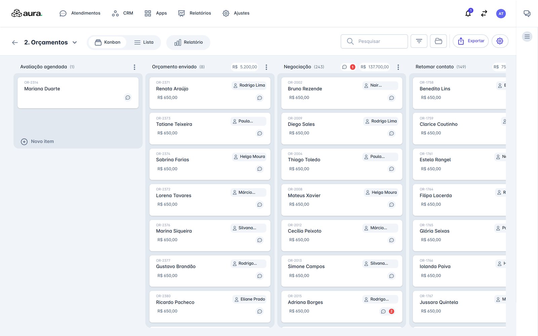Viewport: 538px width, 336px height.
Task: Open assignee Nair on Bruno Rezende card
Action: coord(380,85)
